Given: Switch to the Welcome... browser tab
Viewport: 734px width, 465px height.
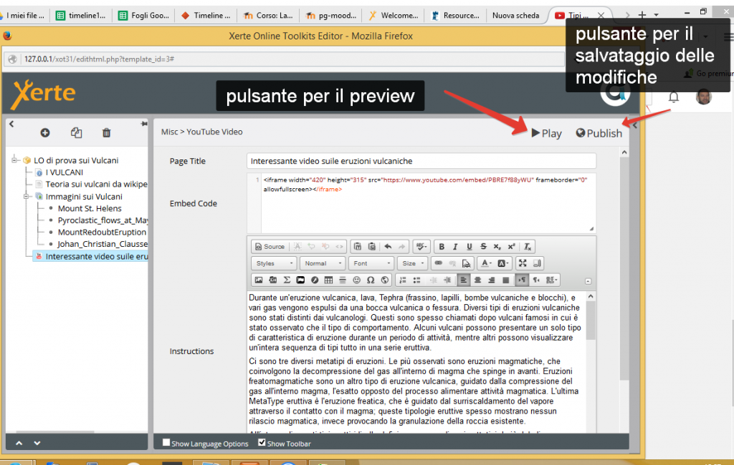Looking at the screenshot, I should pyautogui.click(x=392, y=16).
